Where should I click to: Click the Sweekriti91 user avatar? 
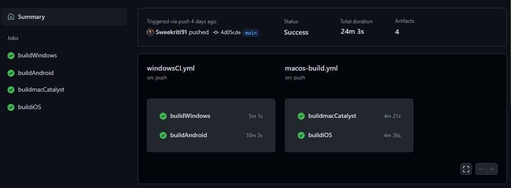coord(150,32)
